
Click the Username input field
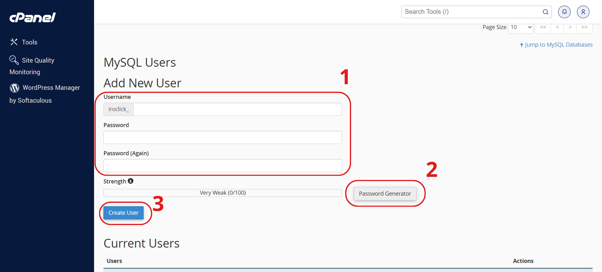(x=237, y=109)
